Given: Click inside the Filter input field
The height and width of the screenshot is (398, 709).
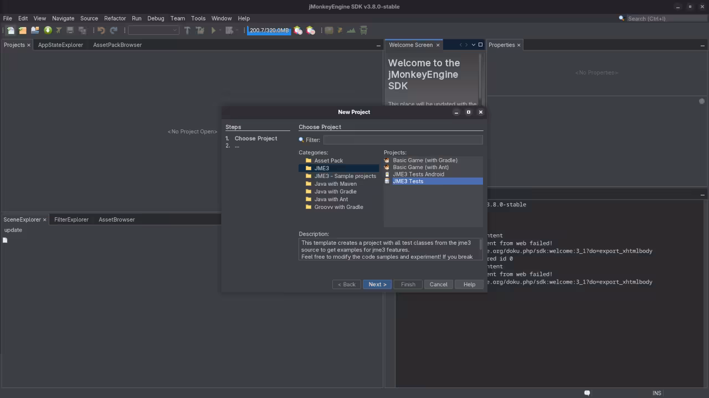Looking at the screenshot, I should click(x=402, y=139).
